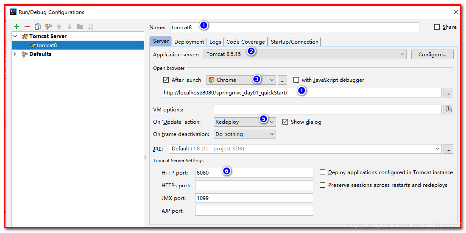Click the HTTP port field
The width and height of the screenshot is (466, 233).
tap(254, 172)
